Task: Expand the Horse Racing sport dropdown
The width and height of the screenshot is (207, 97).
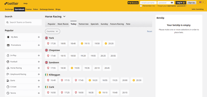Action: pos(64,17)
